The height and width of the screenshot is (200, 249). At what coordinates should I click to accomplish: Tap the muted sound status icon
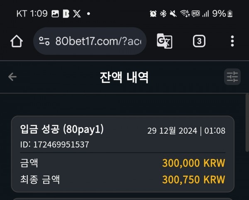click(x=173, y=14)
